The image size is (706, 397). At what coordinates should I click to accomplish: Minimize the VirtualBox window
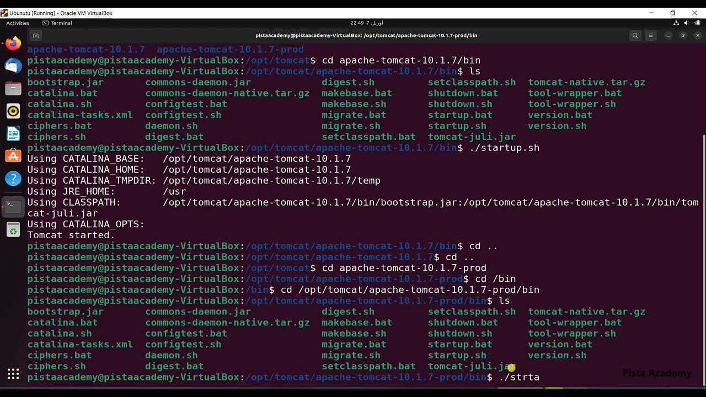pos(651,13)
